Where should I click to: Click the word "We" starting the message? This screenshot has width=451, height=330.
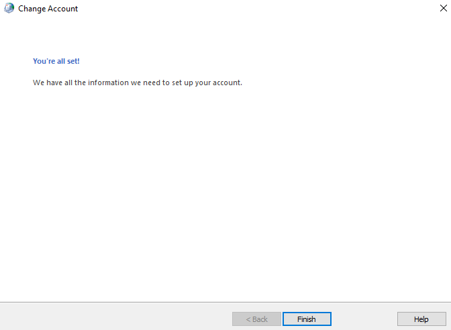tap(38, 82)
